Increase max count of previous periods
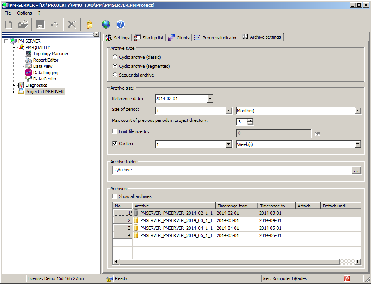 coord(250,120)
